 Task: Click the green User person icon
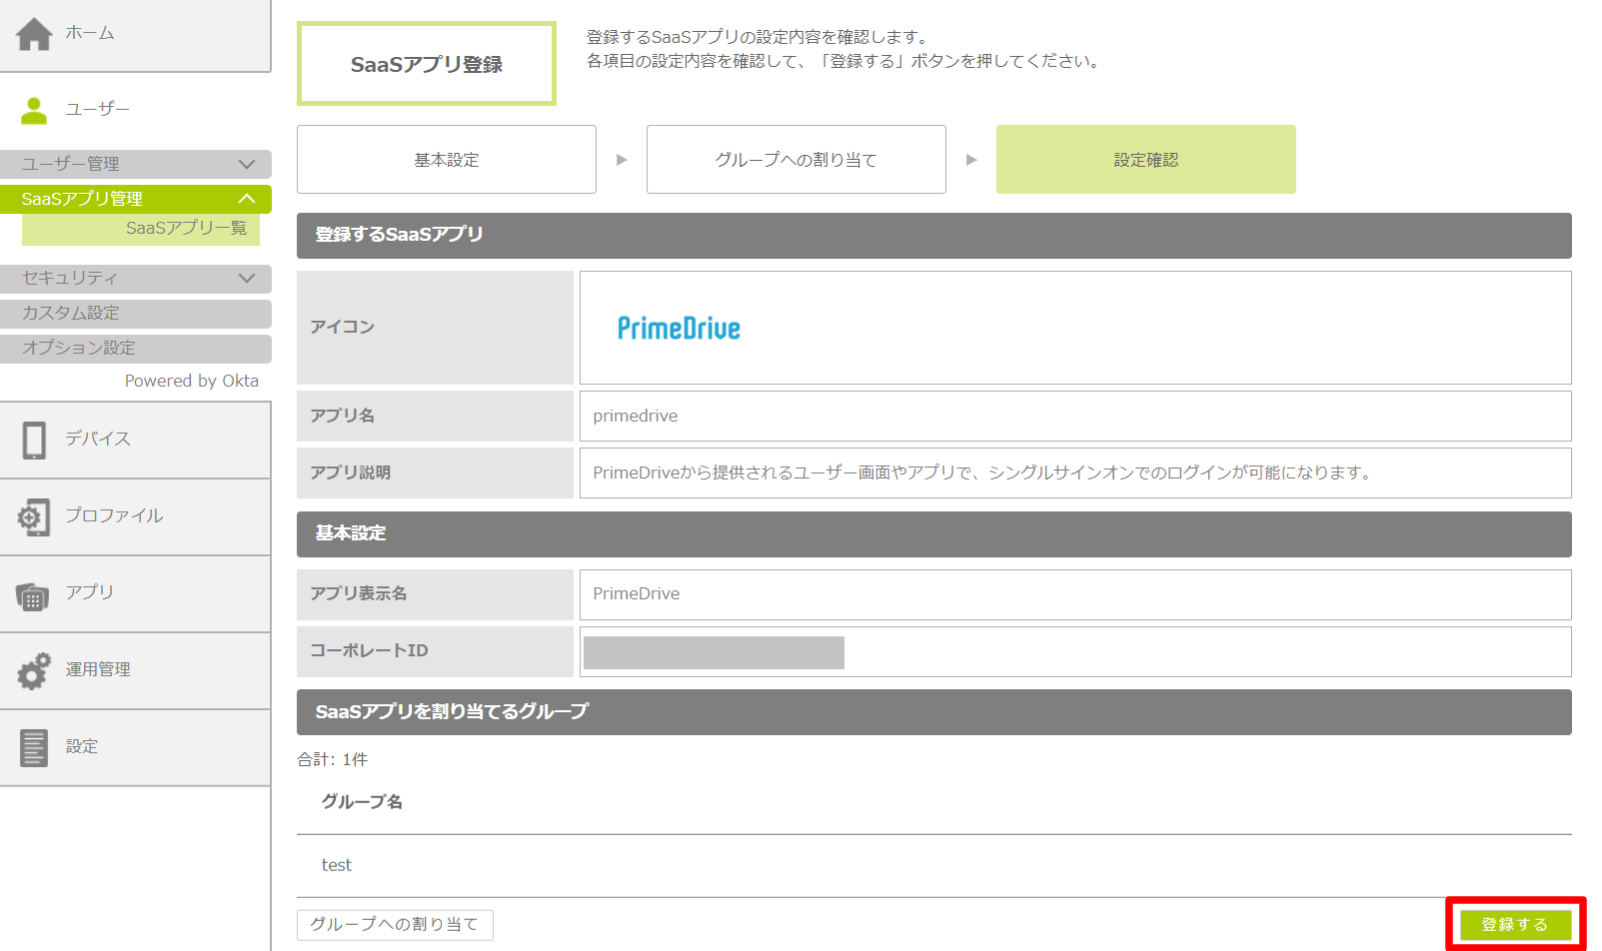point(34,110)
